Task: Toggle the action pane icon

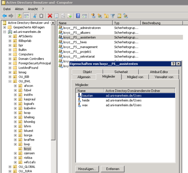Action: coord(85,16)
